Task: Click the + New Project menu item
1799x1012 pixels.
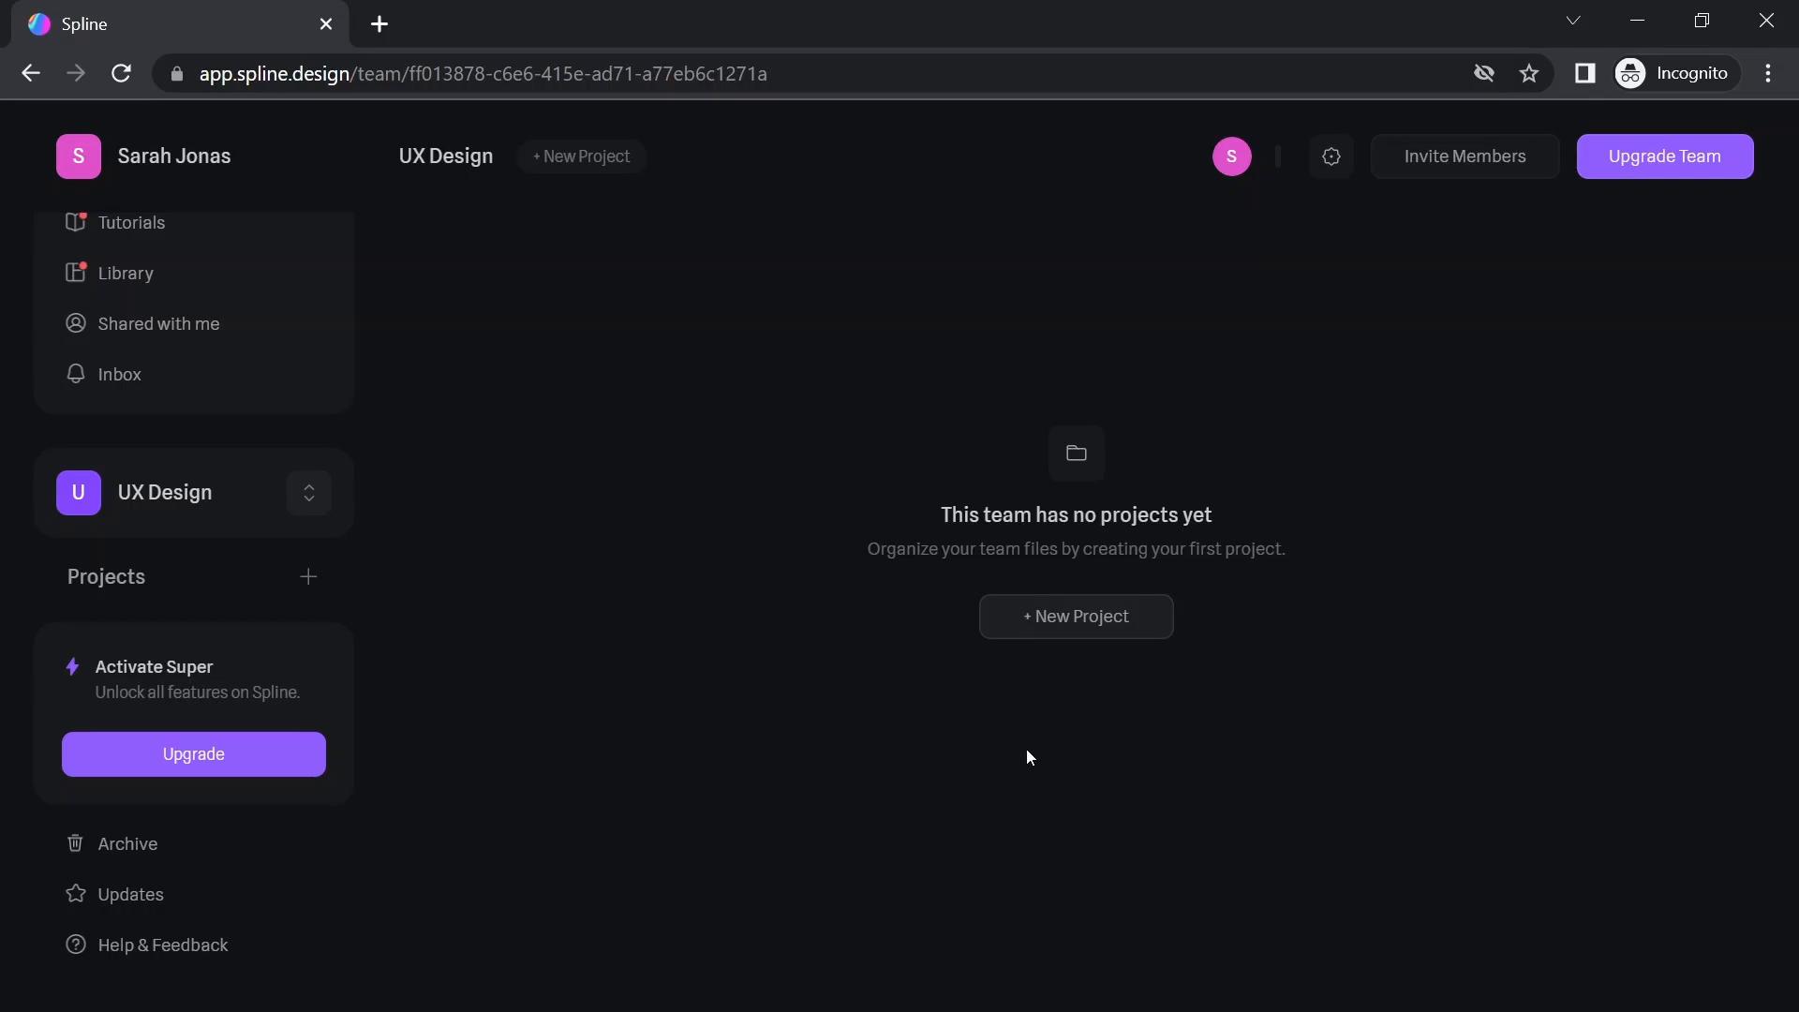Action: point(581,156)
